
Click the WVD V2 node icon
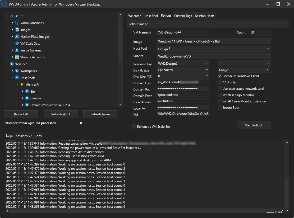click(12, 64)
